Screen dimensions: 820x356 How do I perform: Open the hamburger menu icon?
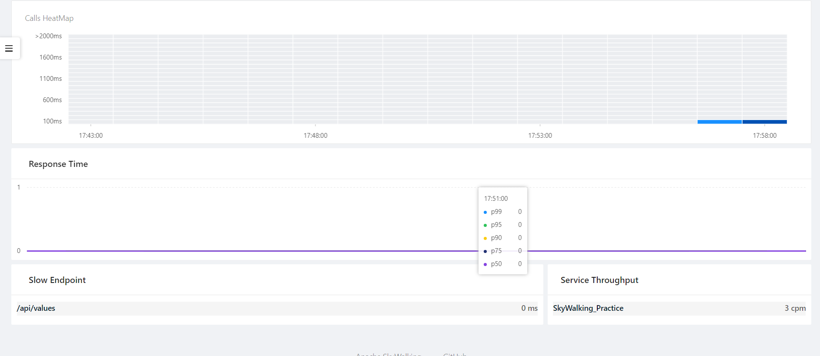[9, 48]
